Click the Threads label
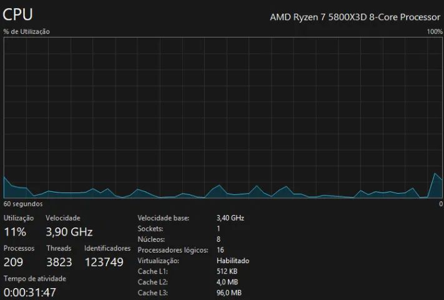Screen dimensions: 444x300 pyautogui.click(x=59, y=249)
